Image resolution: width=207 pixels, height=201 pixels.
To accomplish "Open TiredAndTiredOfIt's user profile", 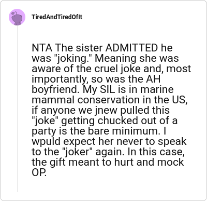I will click(x=57, y=17).
